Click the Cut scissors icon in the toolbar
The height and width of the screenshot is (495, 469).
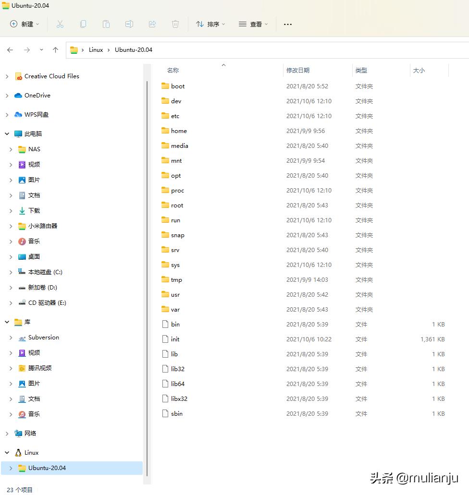(x=60, y=24)
